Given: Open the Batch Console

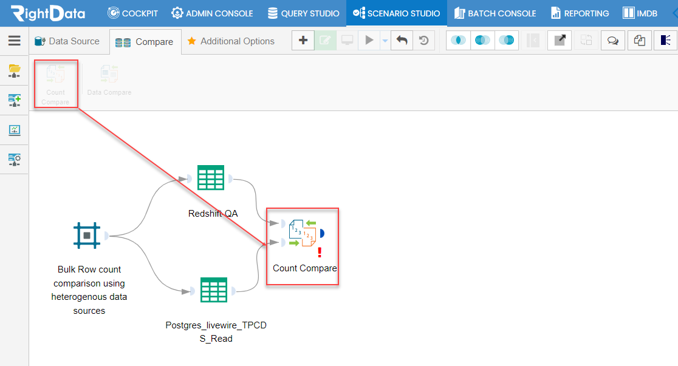Looking at the screenshot, I should coord(495,13).
